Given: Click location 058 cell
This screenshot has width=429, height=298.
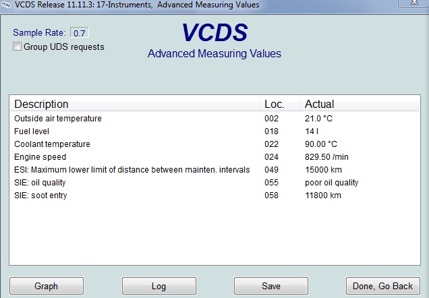Looking at the screenshot, I should click(x=271, y=196).
